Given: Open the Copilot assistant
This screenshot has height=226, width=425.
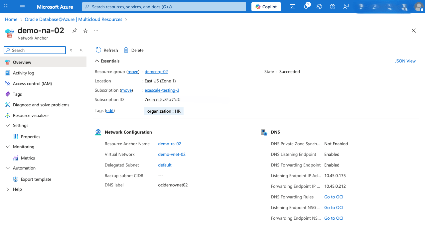Looking at the screenshot, I should click(266, 7).
